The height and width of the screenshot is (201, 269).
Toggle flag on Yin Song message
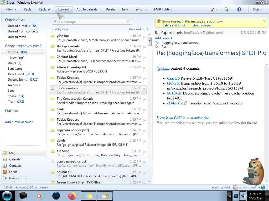click(x=144, y=152)
